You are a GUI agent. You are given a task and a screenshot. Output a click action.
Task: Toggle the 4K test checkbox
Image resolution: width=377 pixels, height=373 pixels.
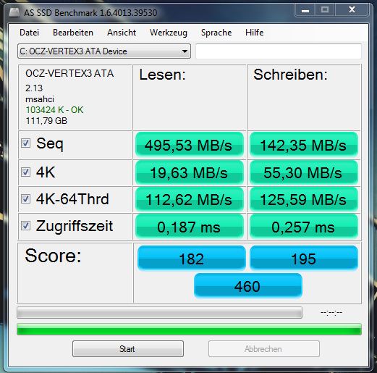[25, 172]
